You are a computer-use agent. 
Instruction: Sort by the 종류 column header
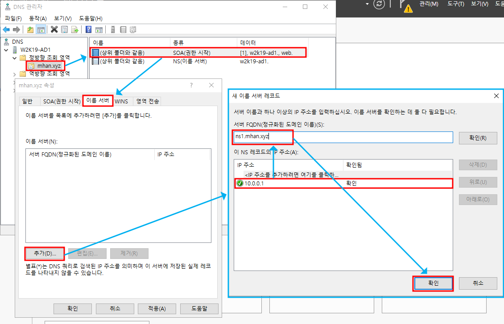pyautogui.click(x=203, y=43)
